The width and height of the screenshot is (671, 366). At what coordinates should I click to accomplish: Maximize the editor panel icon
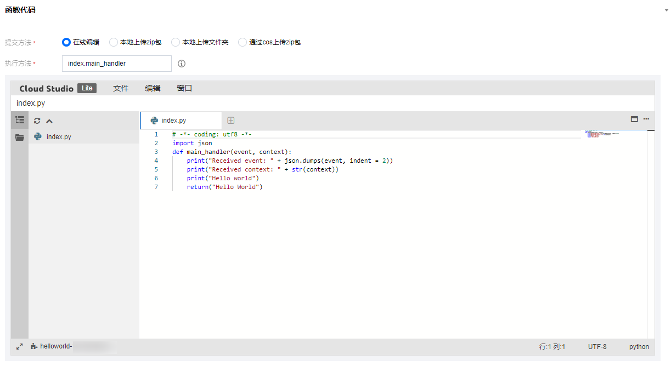[634, 119]
